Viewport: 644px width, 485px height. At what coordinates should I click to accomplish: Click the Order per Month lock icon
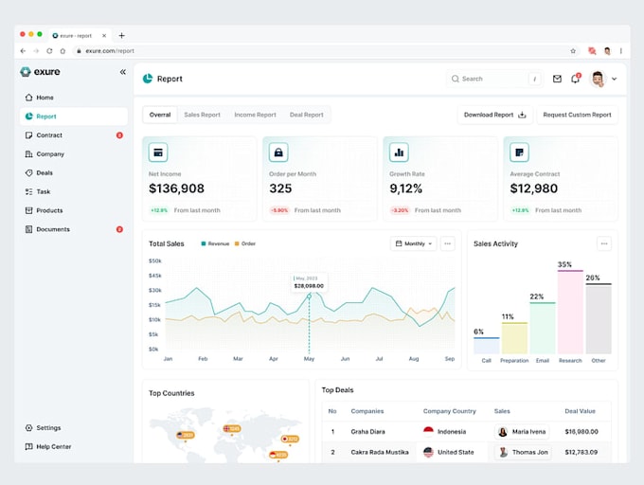(x=278, y=153)
